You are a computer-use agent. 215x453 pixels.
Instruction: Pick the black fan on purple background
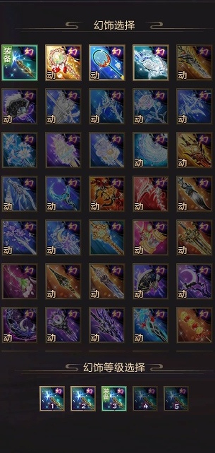(20, 106)
